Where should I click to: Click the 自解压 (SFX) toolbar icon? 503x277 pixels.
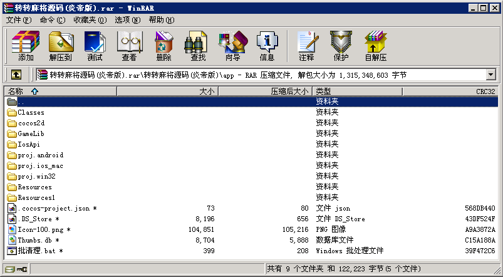tap(375, 46)
